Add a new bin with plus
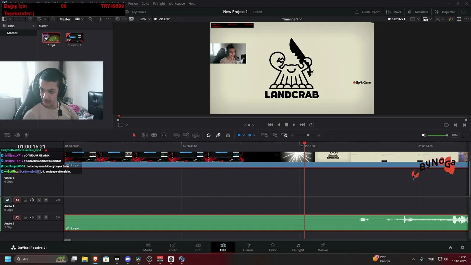471x265 pixels. pos(33,26)
